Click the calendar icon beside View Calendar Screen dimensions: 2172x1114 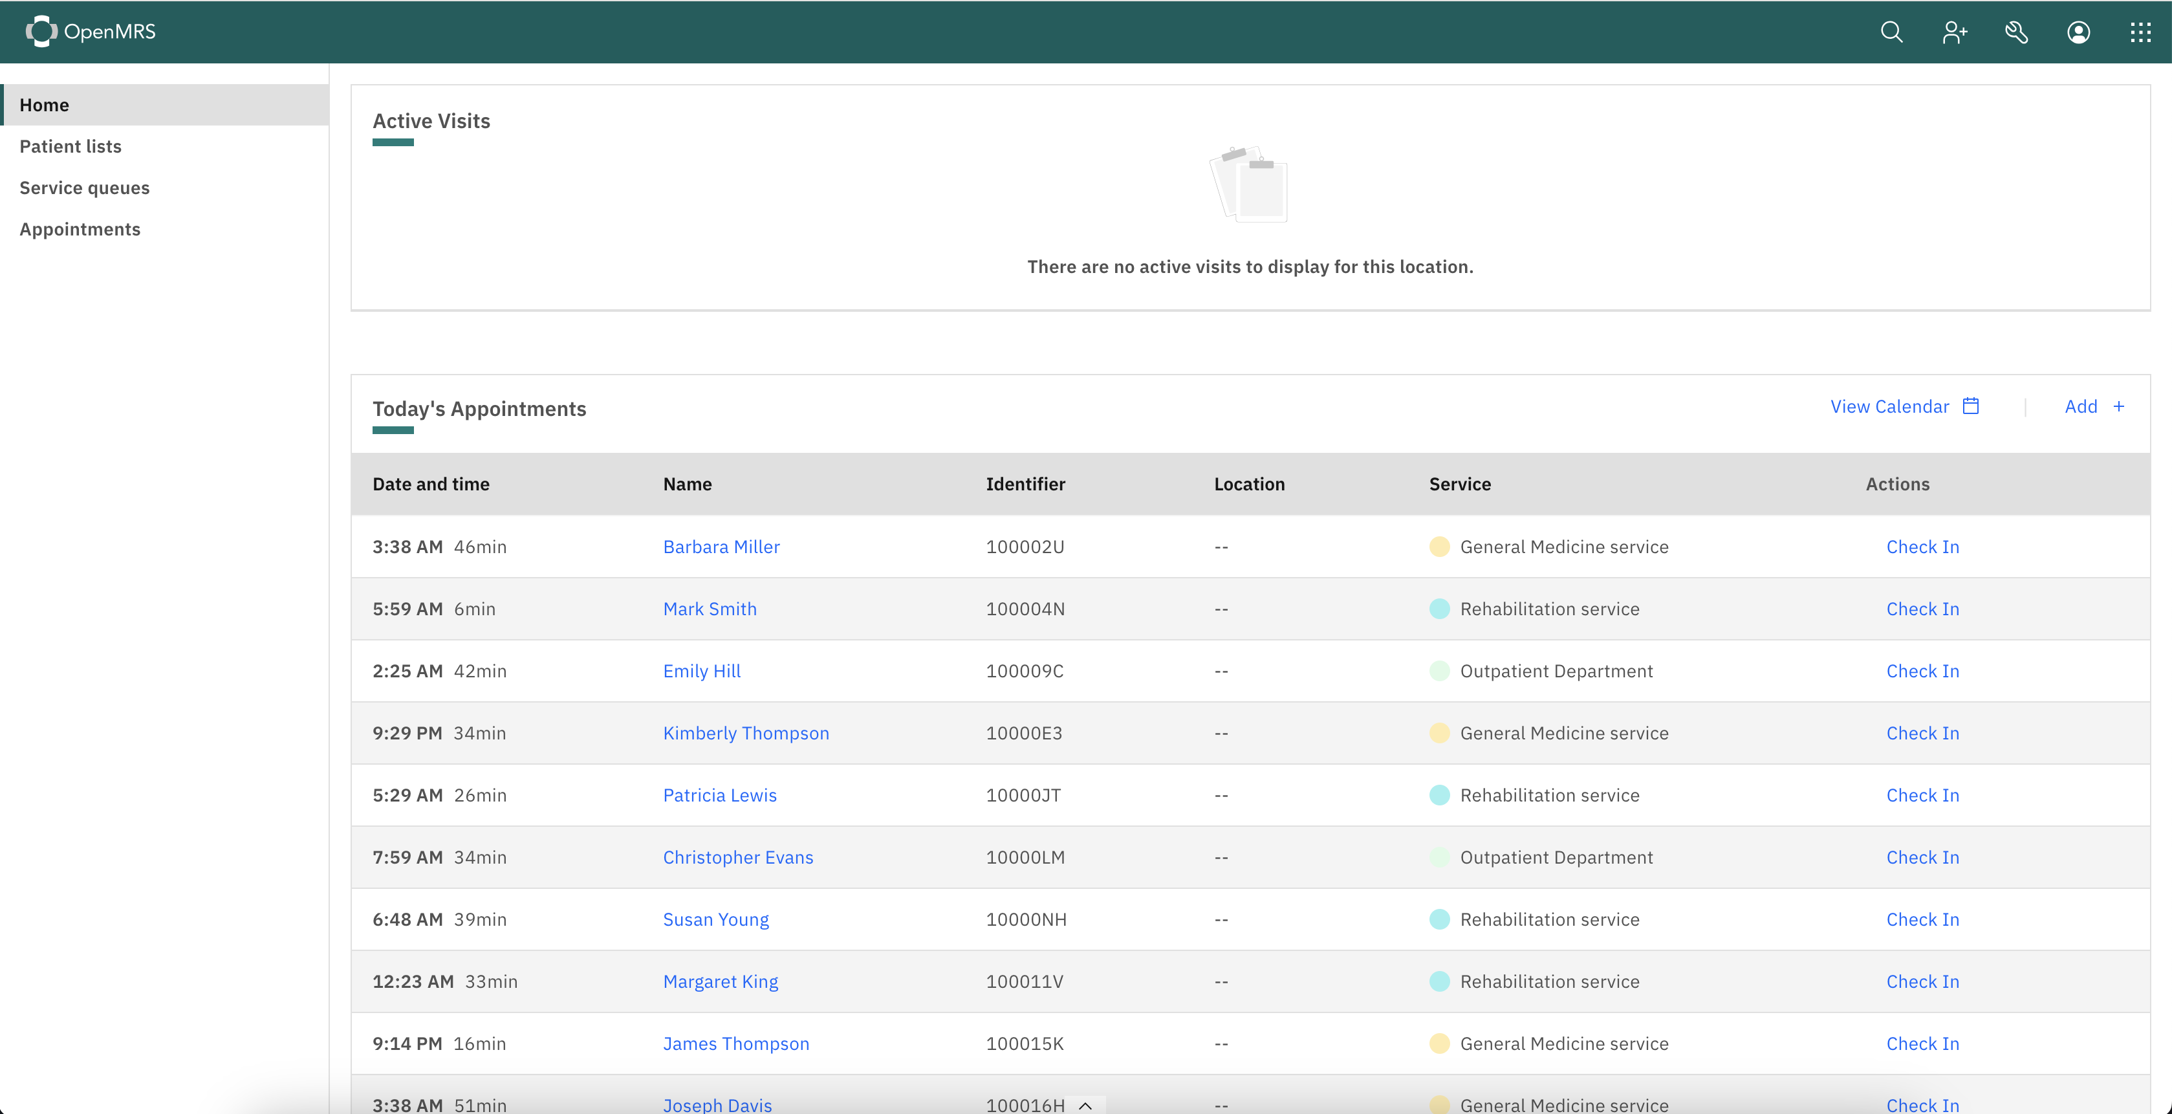coord(1970,406)
